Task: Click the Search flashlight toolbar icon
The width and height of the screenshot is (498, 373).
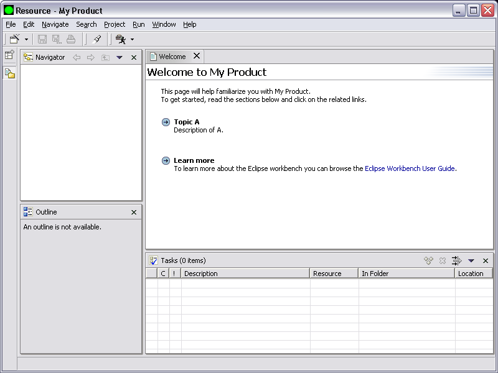Action: click(96, 39)
